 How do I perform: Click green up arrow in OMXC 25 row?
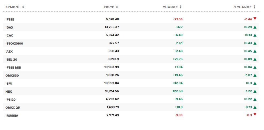[255, 107]
